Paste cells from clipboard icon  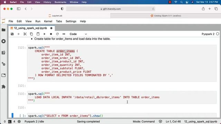point(38,34)
